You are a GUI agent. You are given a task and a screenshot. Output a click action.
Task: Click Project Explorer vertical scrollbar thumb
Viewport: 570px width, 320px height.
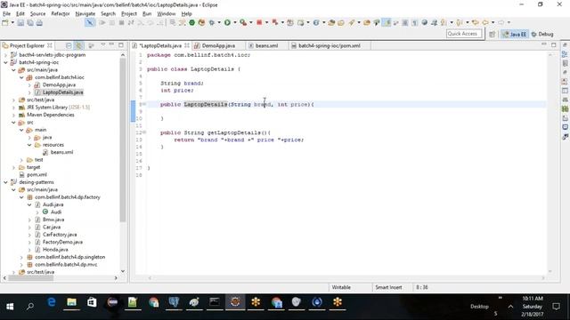[123, 140]
